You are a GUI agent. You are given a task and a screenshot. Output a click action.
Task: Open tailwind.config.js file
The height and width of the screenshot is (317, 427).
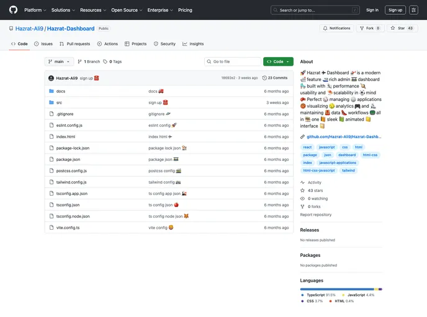pos(71,182)
